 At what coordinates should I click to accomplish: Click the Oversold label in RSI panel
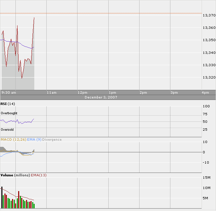[7, 130]
